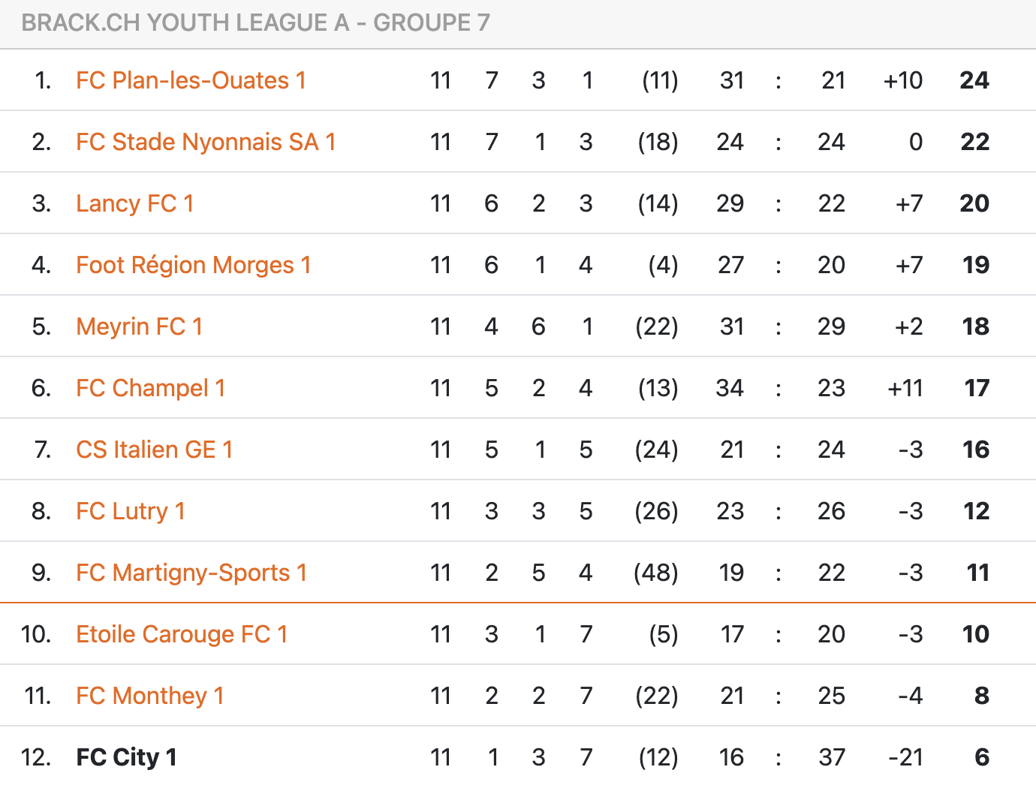This screenshot has width=1036, height=785.
Task: Click the Groupe 7 league header
Action: tap(255, 23)
